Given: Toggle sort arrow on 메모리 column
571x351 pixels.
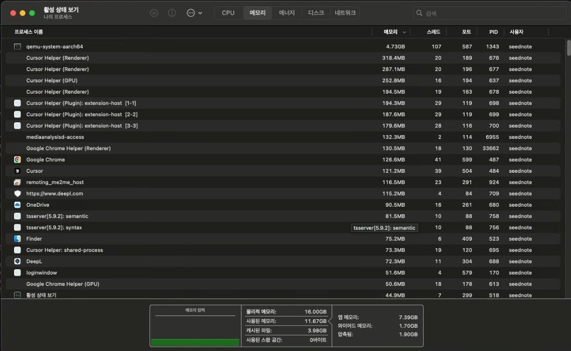Looking at the screenshot, I should 404,32.
